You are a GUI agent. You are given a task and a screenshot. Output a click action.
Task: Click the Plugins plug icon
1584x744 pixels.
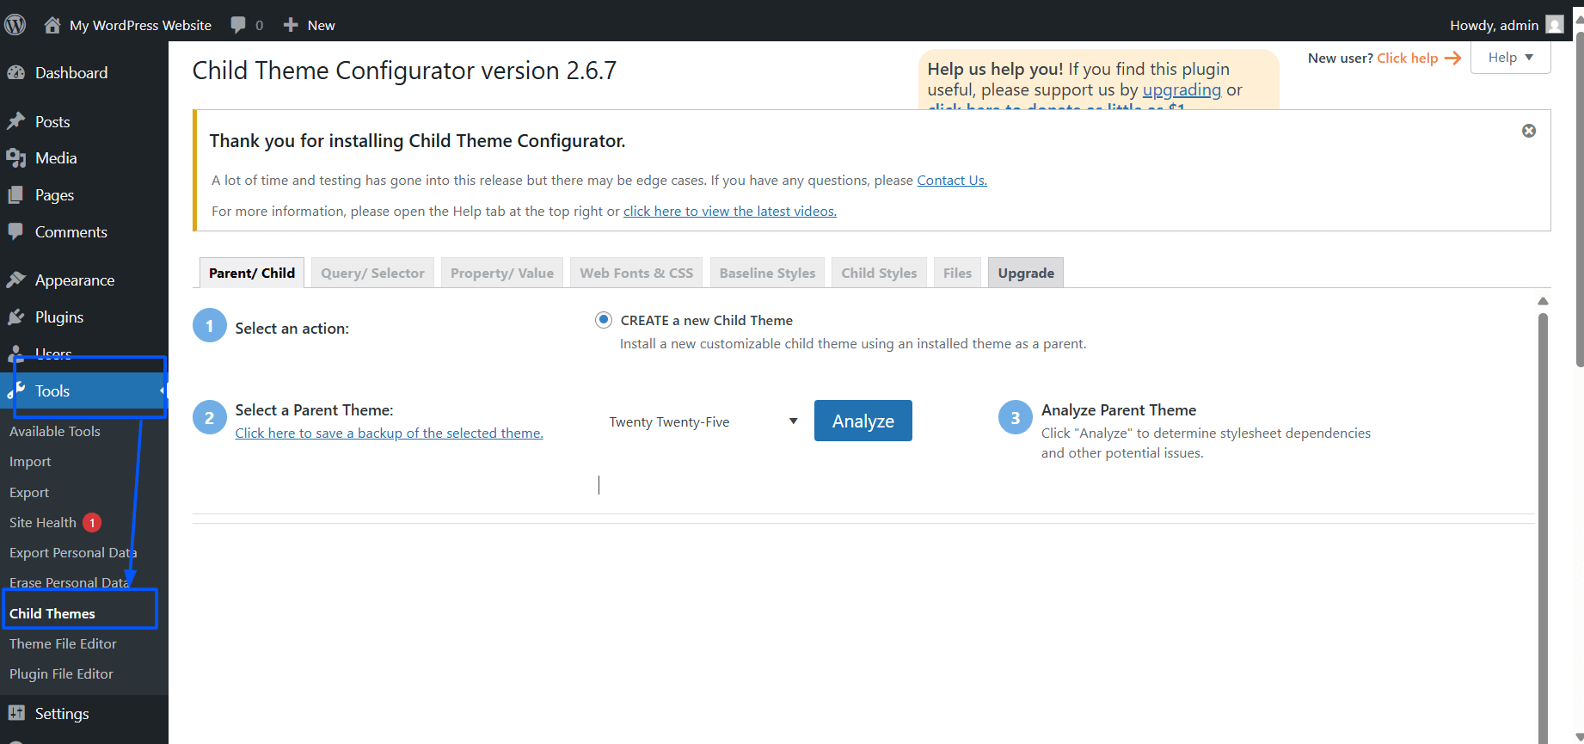click(x=15, y=317)
